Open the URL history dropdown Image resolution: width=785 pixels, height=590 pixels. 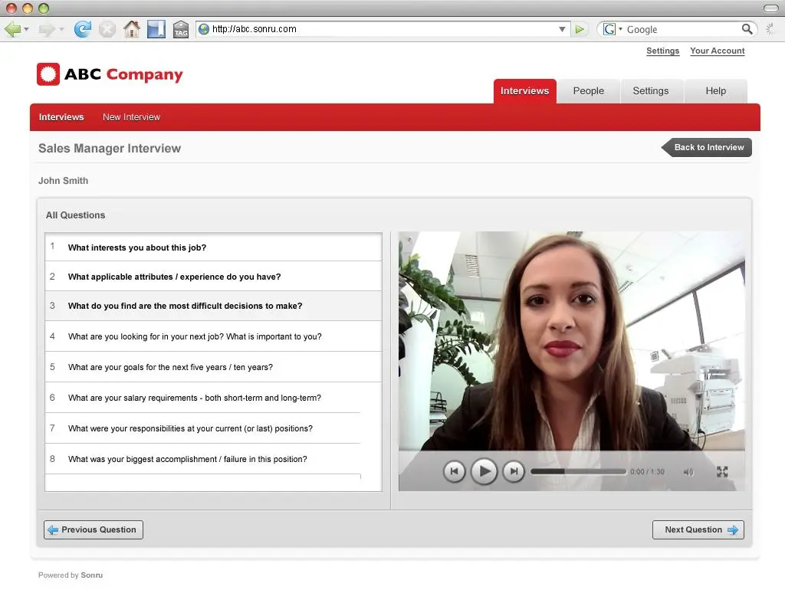[563, 29]
